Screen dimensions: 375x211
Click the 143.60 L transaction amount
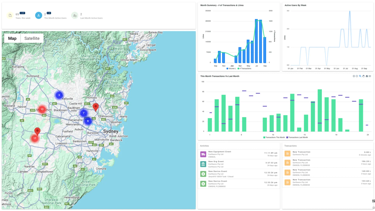366,181
